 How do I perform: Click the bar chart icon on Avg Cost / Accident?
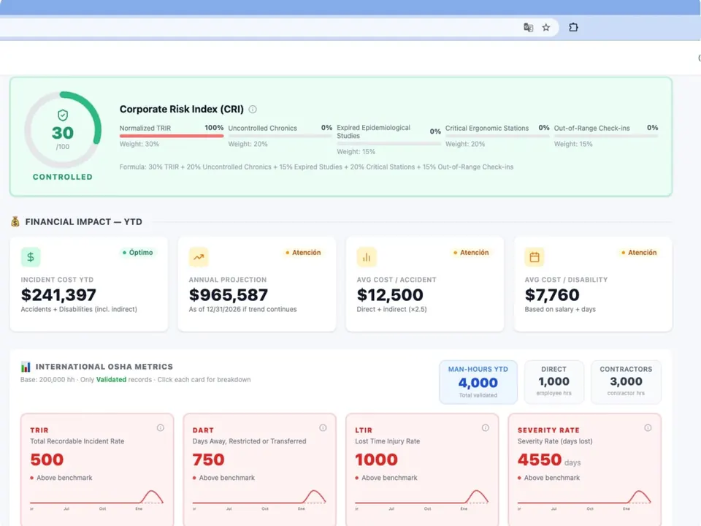(367, 257)
